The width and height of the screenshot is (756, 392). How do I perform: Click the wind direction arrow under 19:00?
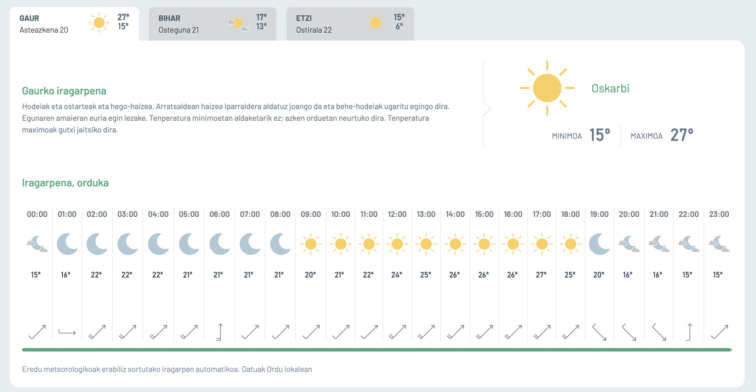pyautogui.click(x=599, y=332)
